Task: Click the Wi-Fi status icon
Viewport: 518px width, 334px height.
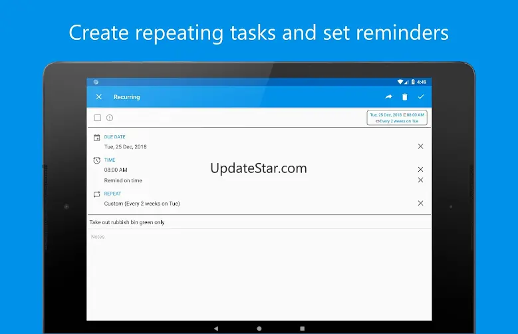Action: [400, 82]
